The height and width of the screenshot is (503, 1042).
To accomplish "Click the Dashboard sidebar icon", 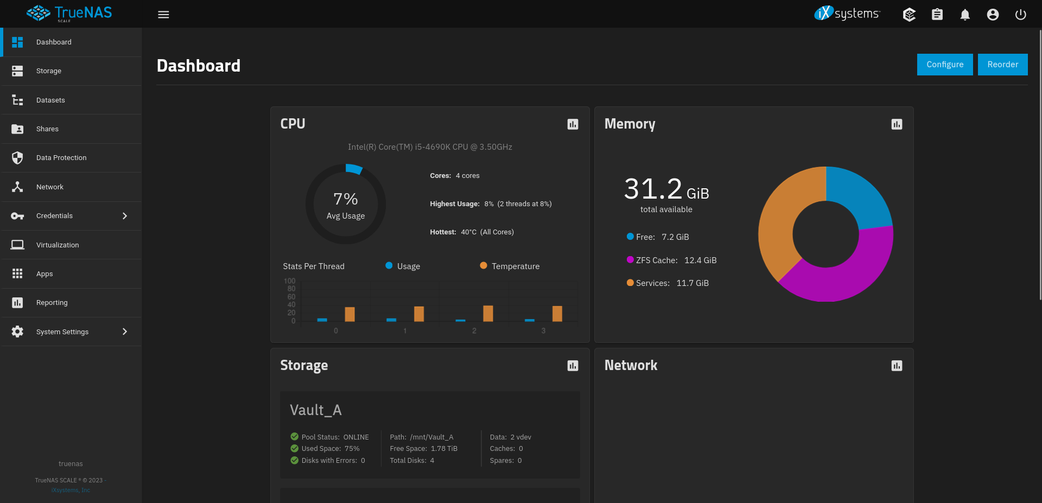I will tap(17, 42).
